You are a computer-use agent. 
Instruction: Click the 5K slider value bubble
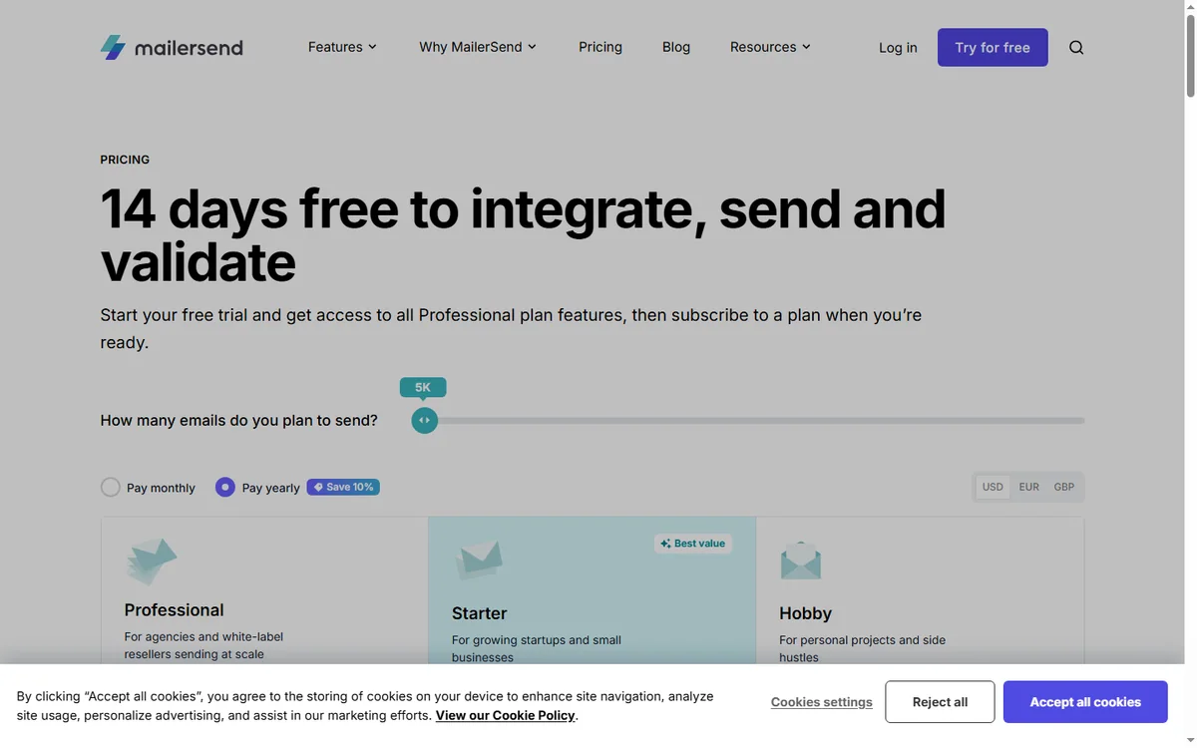pos(423,387)
